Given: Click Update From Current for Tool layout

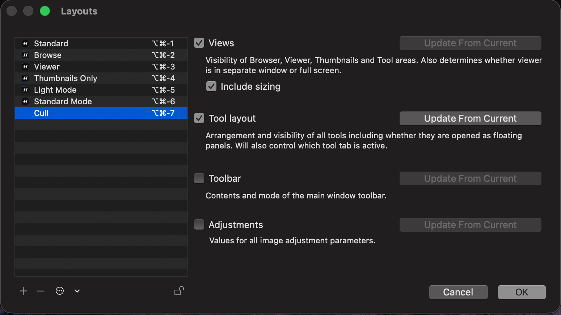Looking at the screenshot, I should (470, 118).
